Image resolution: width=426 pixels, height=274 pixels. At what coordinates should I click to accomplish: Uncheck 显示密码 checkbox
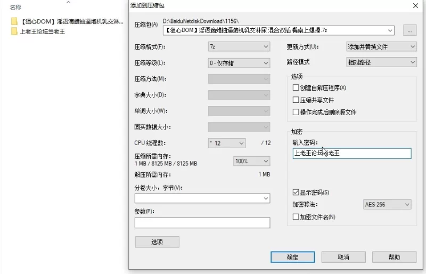(296, 192)
